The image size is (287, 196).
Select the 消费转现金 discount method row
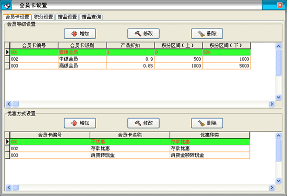coord(130,155)
